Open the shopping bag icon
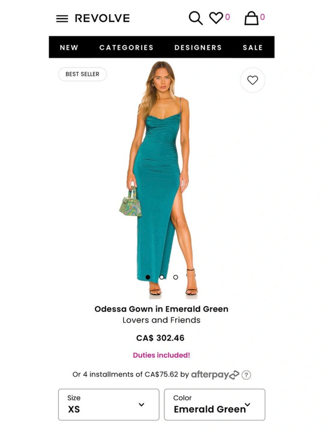 251,18
